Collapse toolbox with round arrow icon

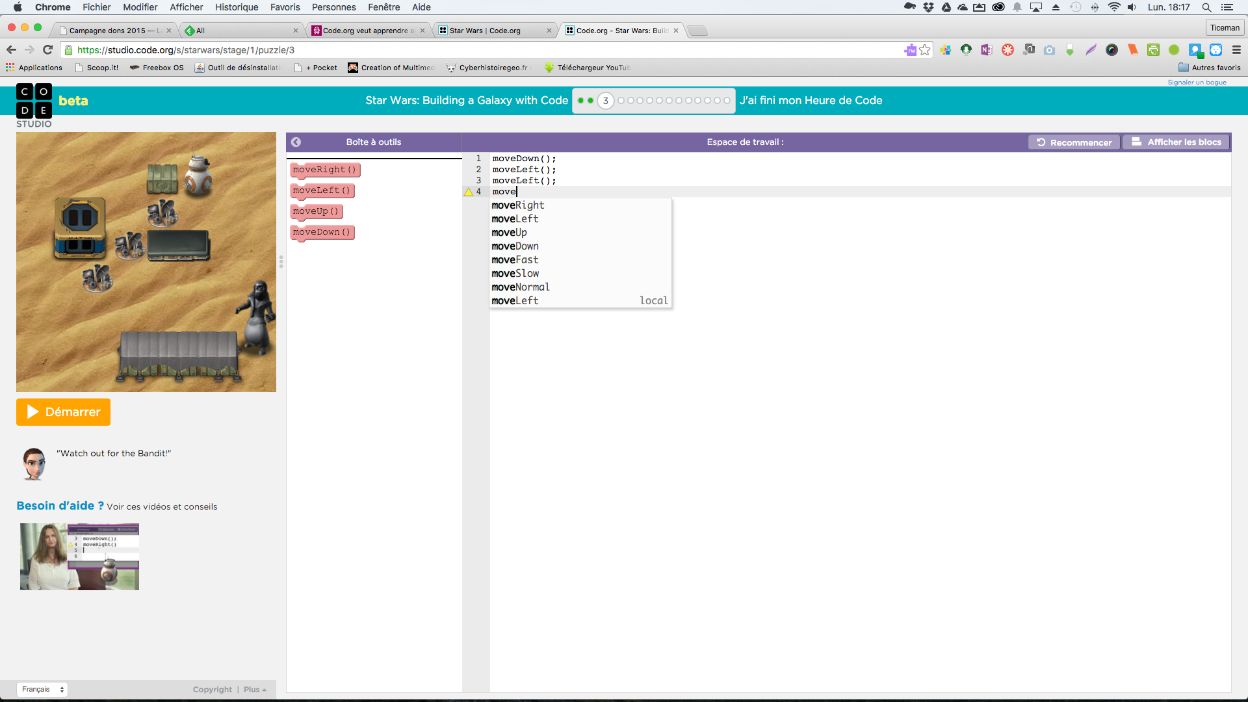(x=296, y=142)
